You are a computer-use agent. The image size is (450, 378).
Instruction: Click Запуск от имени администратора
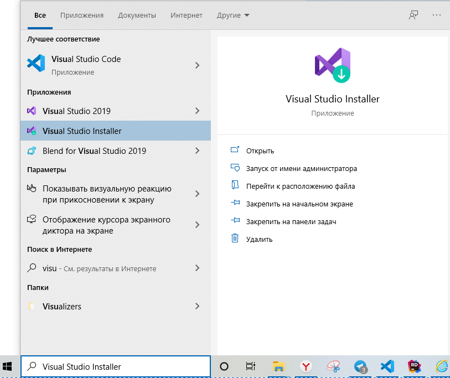point(302,168)
